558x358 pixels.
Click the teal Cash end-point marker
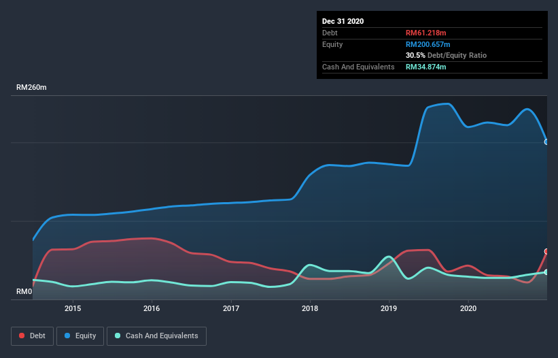546,272
